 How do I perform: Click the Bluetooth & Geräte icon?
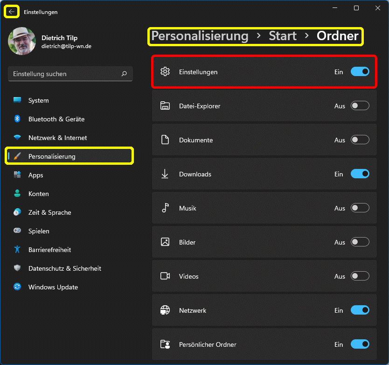17,119
